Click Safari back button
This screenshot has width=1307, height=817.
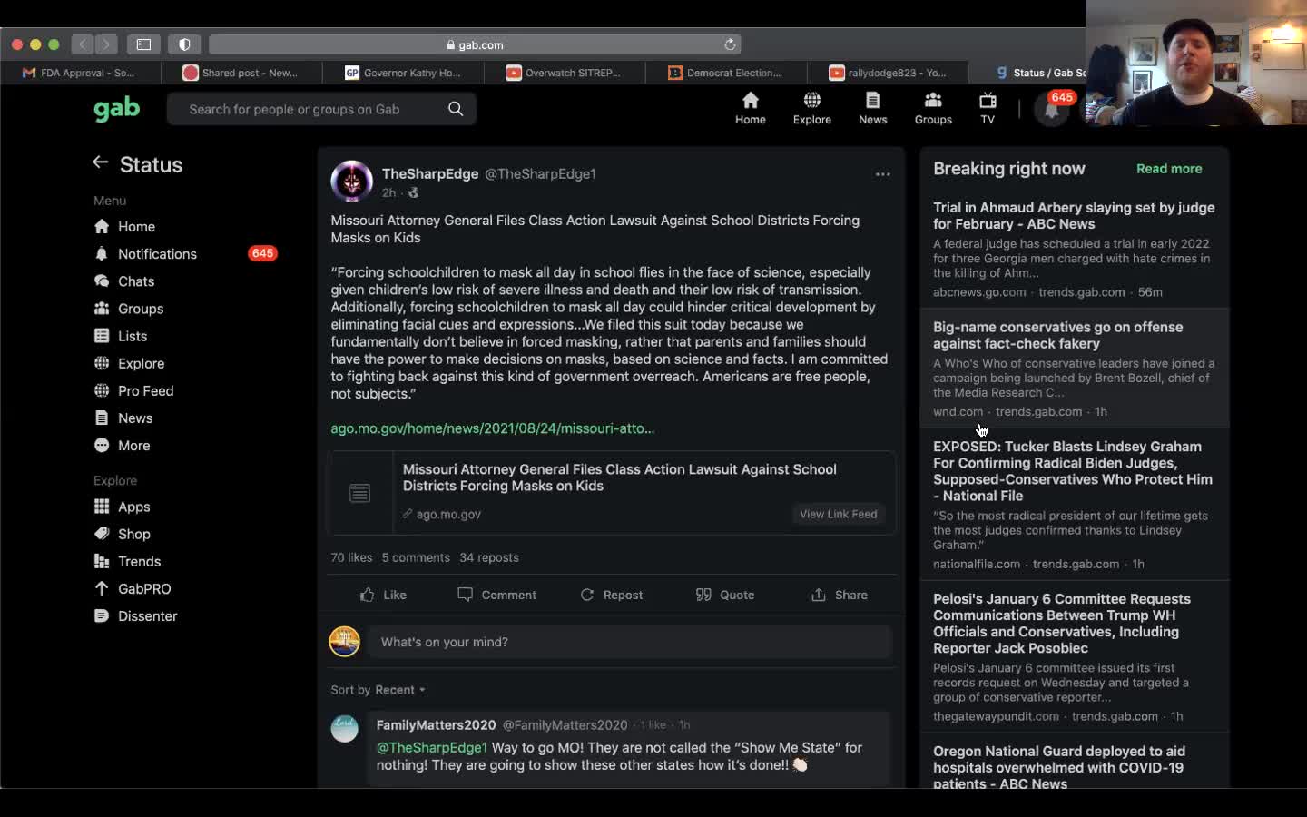pos(83,44)
